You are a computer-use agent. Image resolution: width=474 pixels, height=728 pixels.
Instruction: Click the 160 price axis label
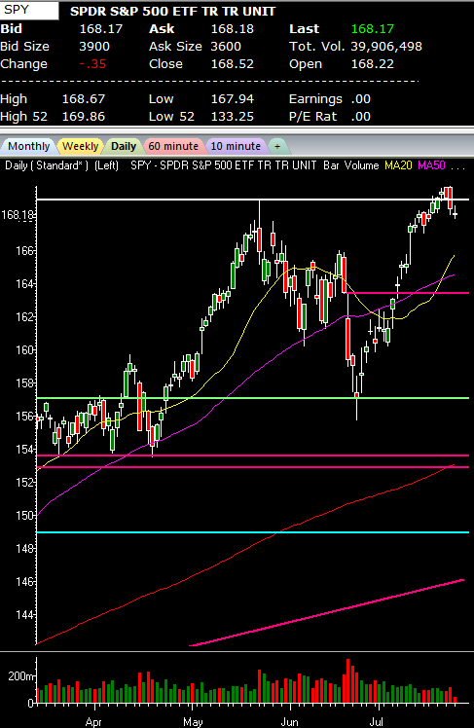25,350
